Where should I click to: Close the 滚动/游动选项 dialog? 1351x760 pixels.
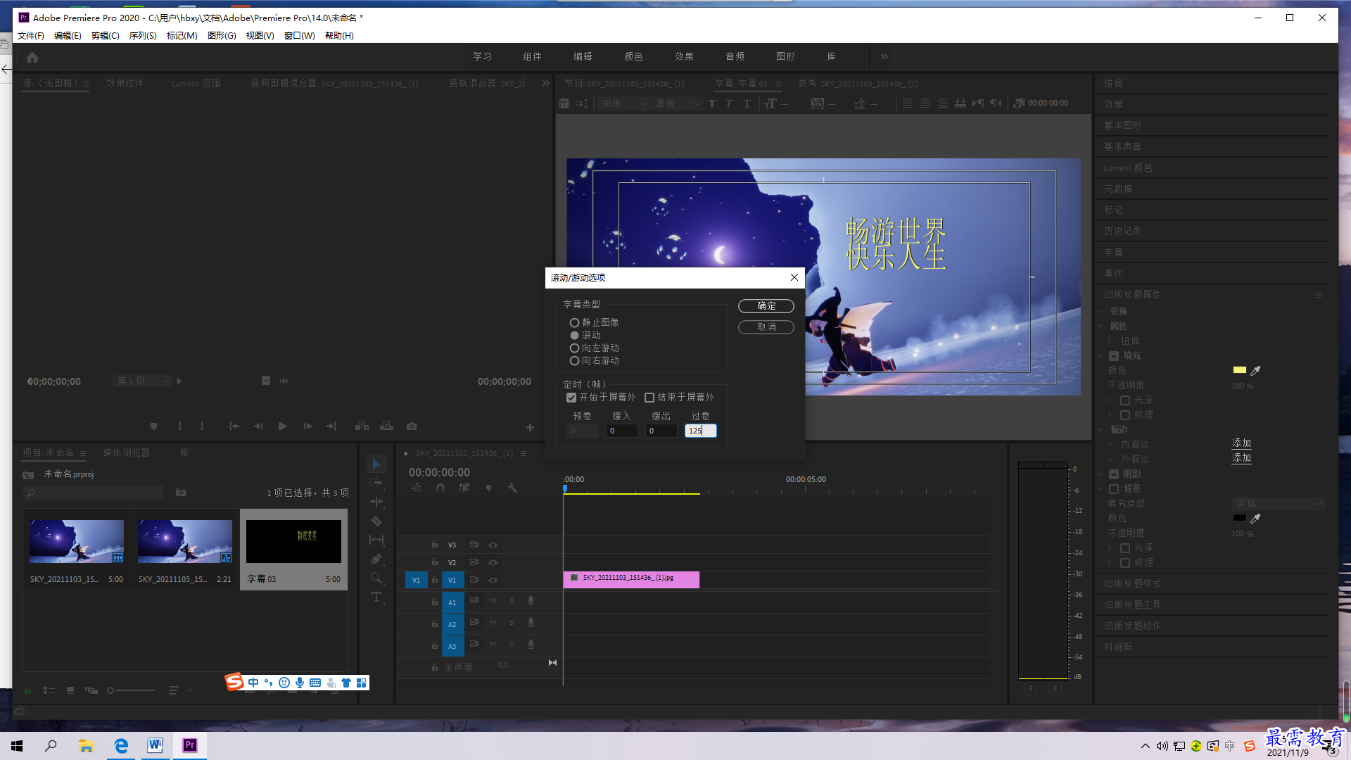pos(794,277)
